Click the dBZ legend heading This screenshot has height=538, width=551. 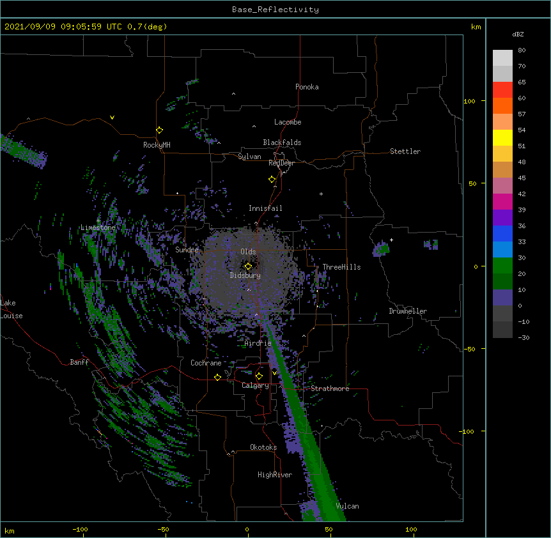[x=518, y=34]
